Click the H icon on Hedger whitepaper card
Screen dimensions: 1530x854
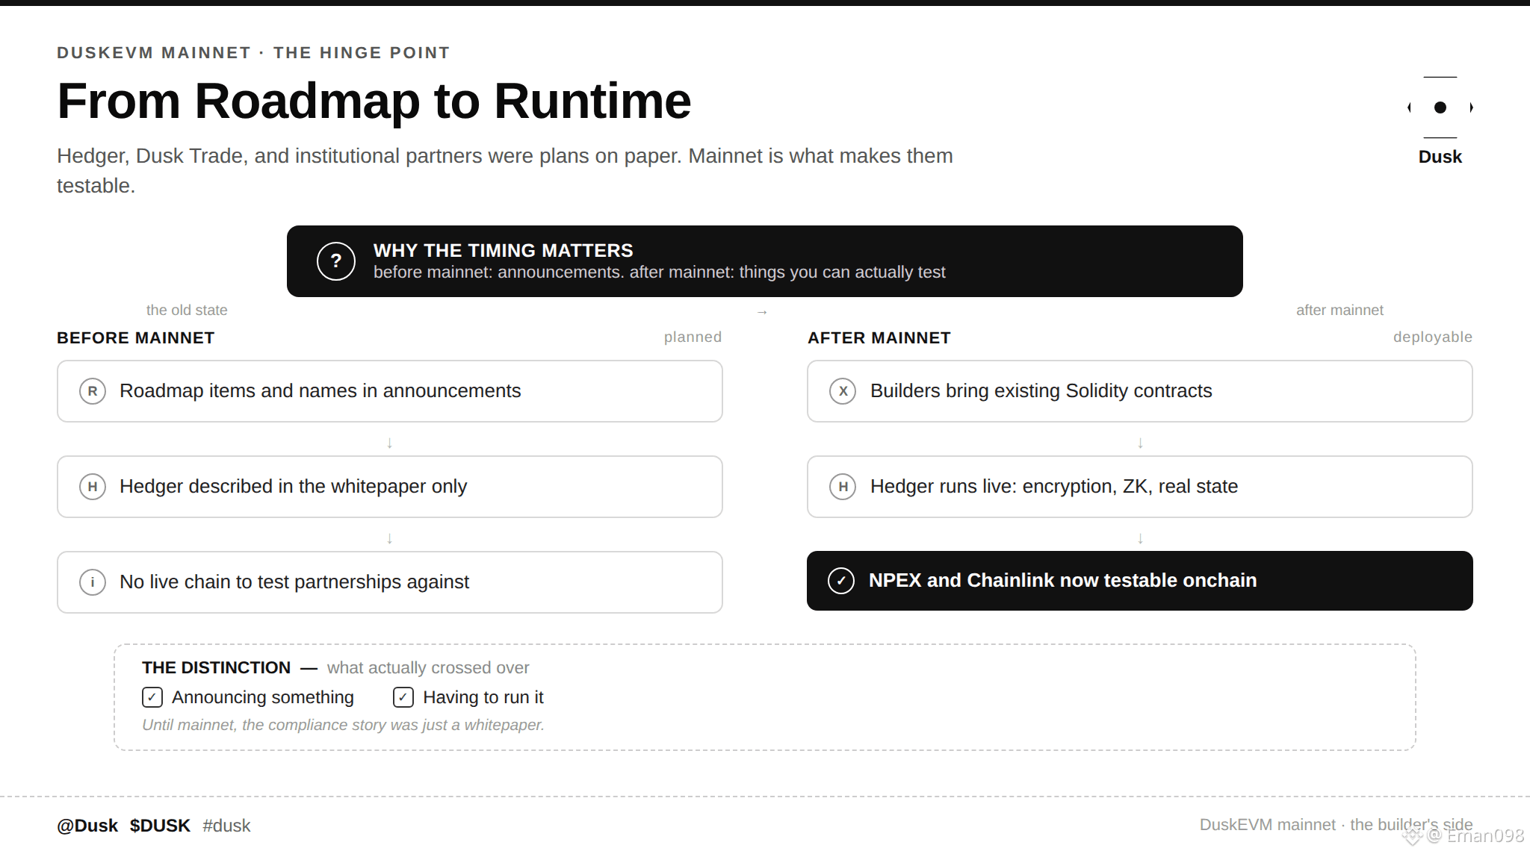point(93,487)
